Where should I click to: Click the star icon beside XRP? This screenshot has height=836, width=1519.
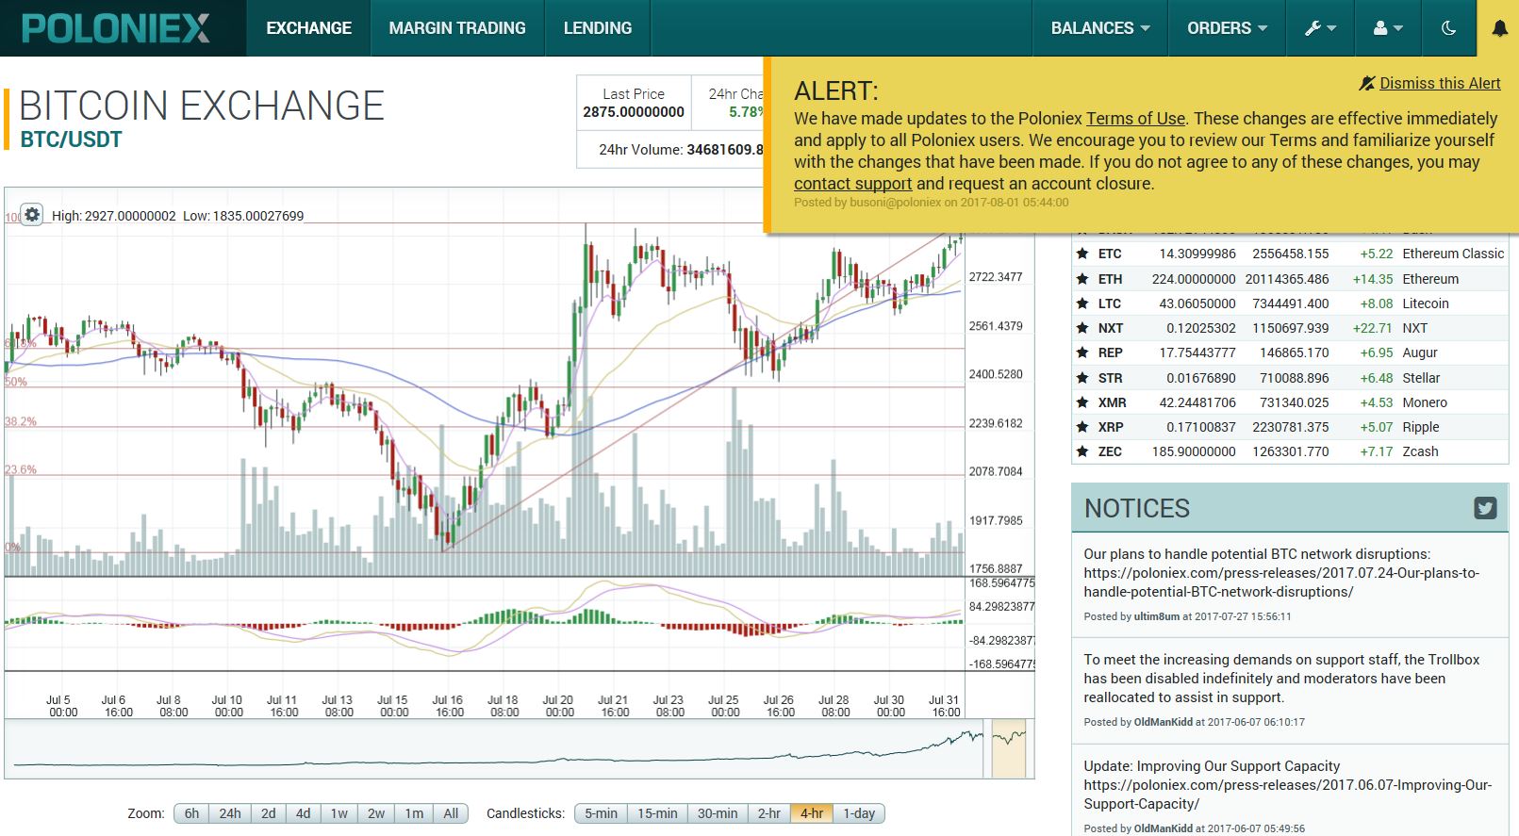click(1082, 427)
